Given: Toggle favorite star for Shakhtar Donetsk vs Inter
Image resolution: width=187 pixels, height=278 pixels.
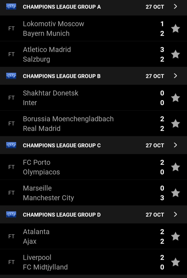Looking at the screenshot, I should (x=175, y=98).
